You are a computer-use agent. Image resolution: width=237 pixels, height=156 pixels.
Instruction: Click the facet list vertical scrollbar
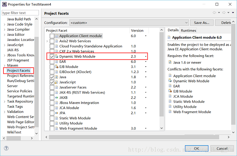[162, 74]
